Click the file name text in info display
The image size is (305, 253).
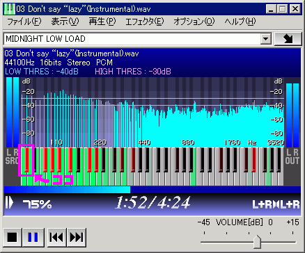(72, 54)
